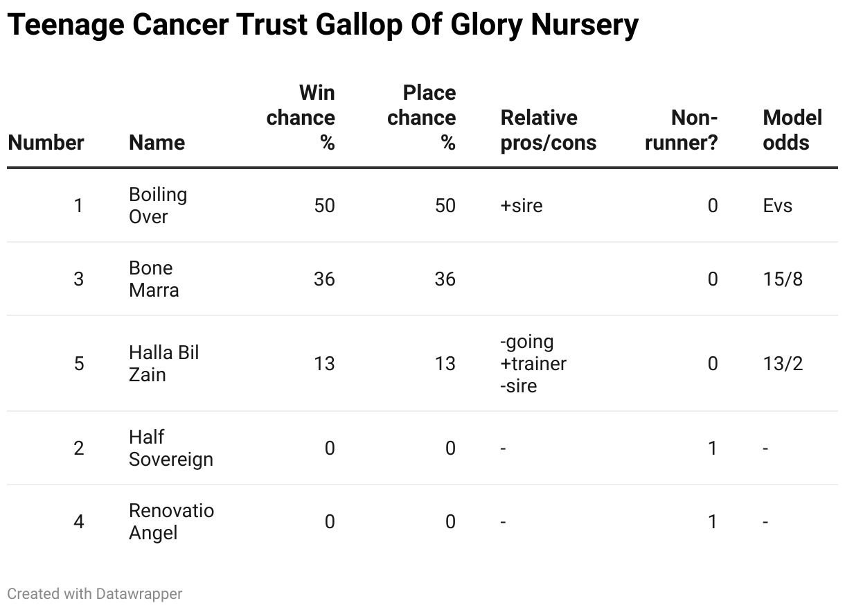
Task: Click the chart title text
Action: point(323,26)
